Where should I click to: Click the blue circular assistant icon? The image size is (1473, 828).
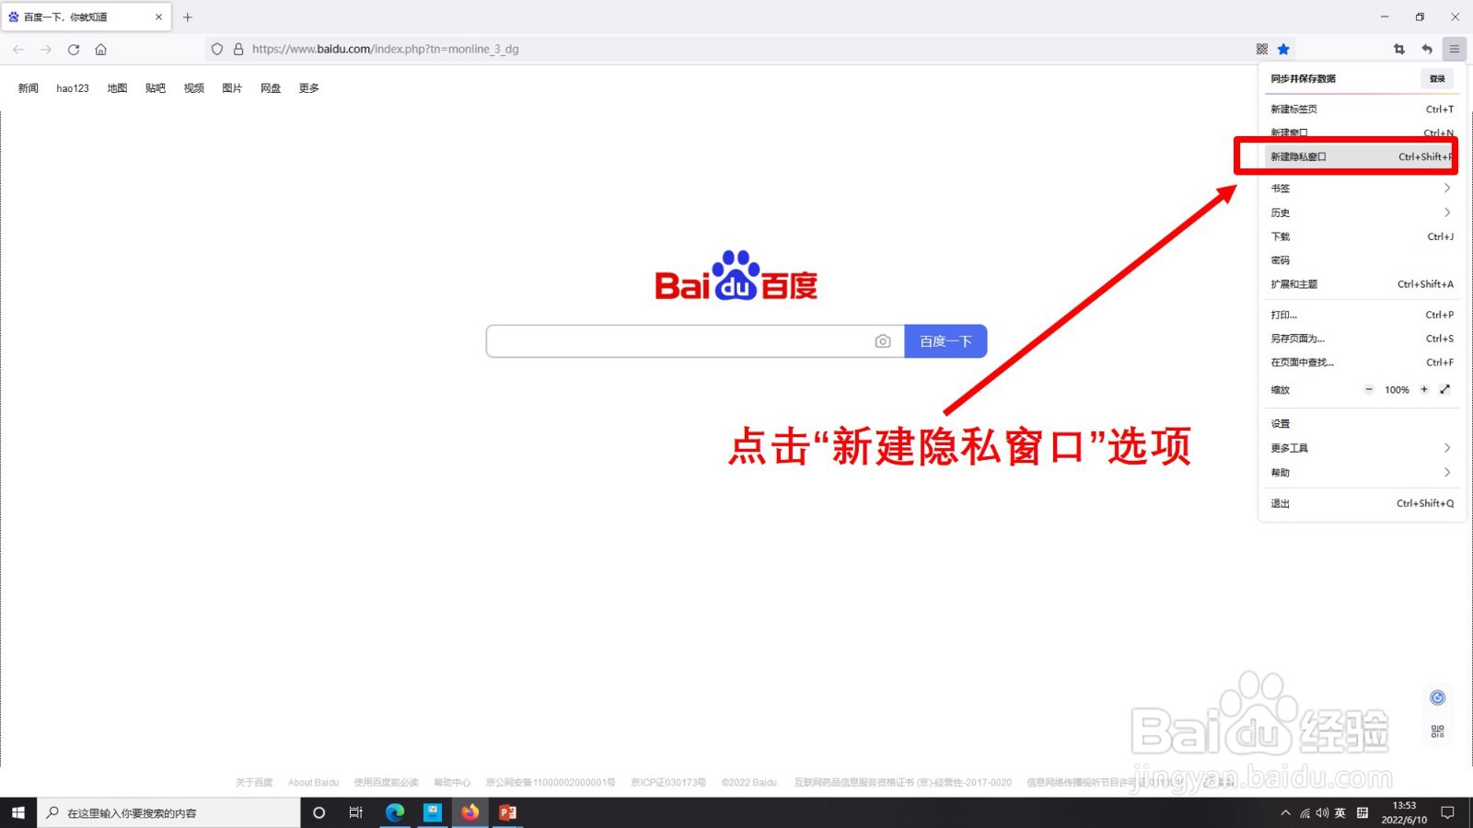click(1438, 698)
